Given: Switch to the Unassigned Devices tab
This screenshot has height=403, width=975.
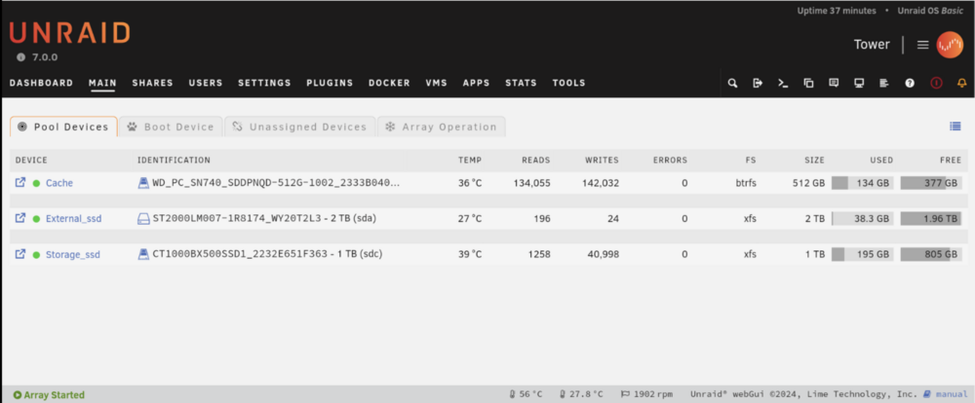Looking at the screenshot, I should [x=299, y=127].
